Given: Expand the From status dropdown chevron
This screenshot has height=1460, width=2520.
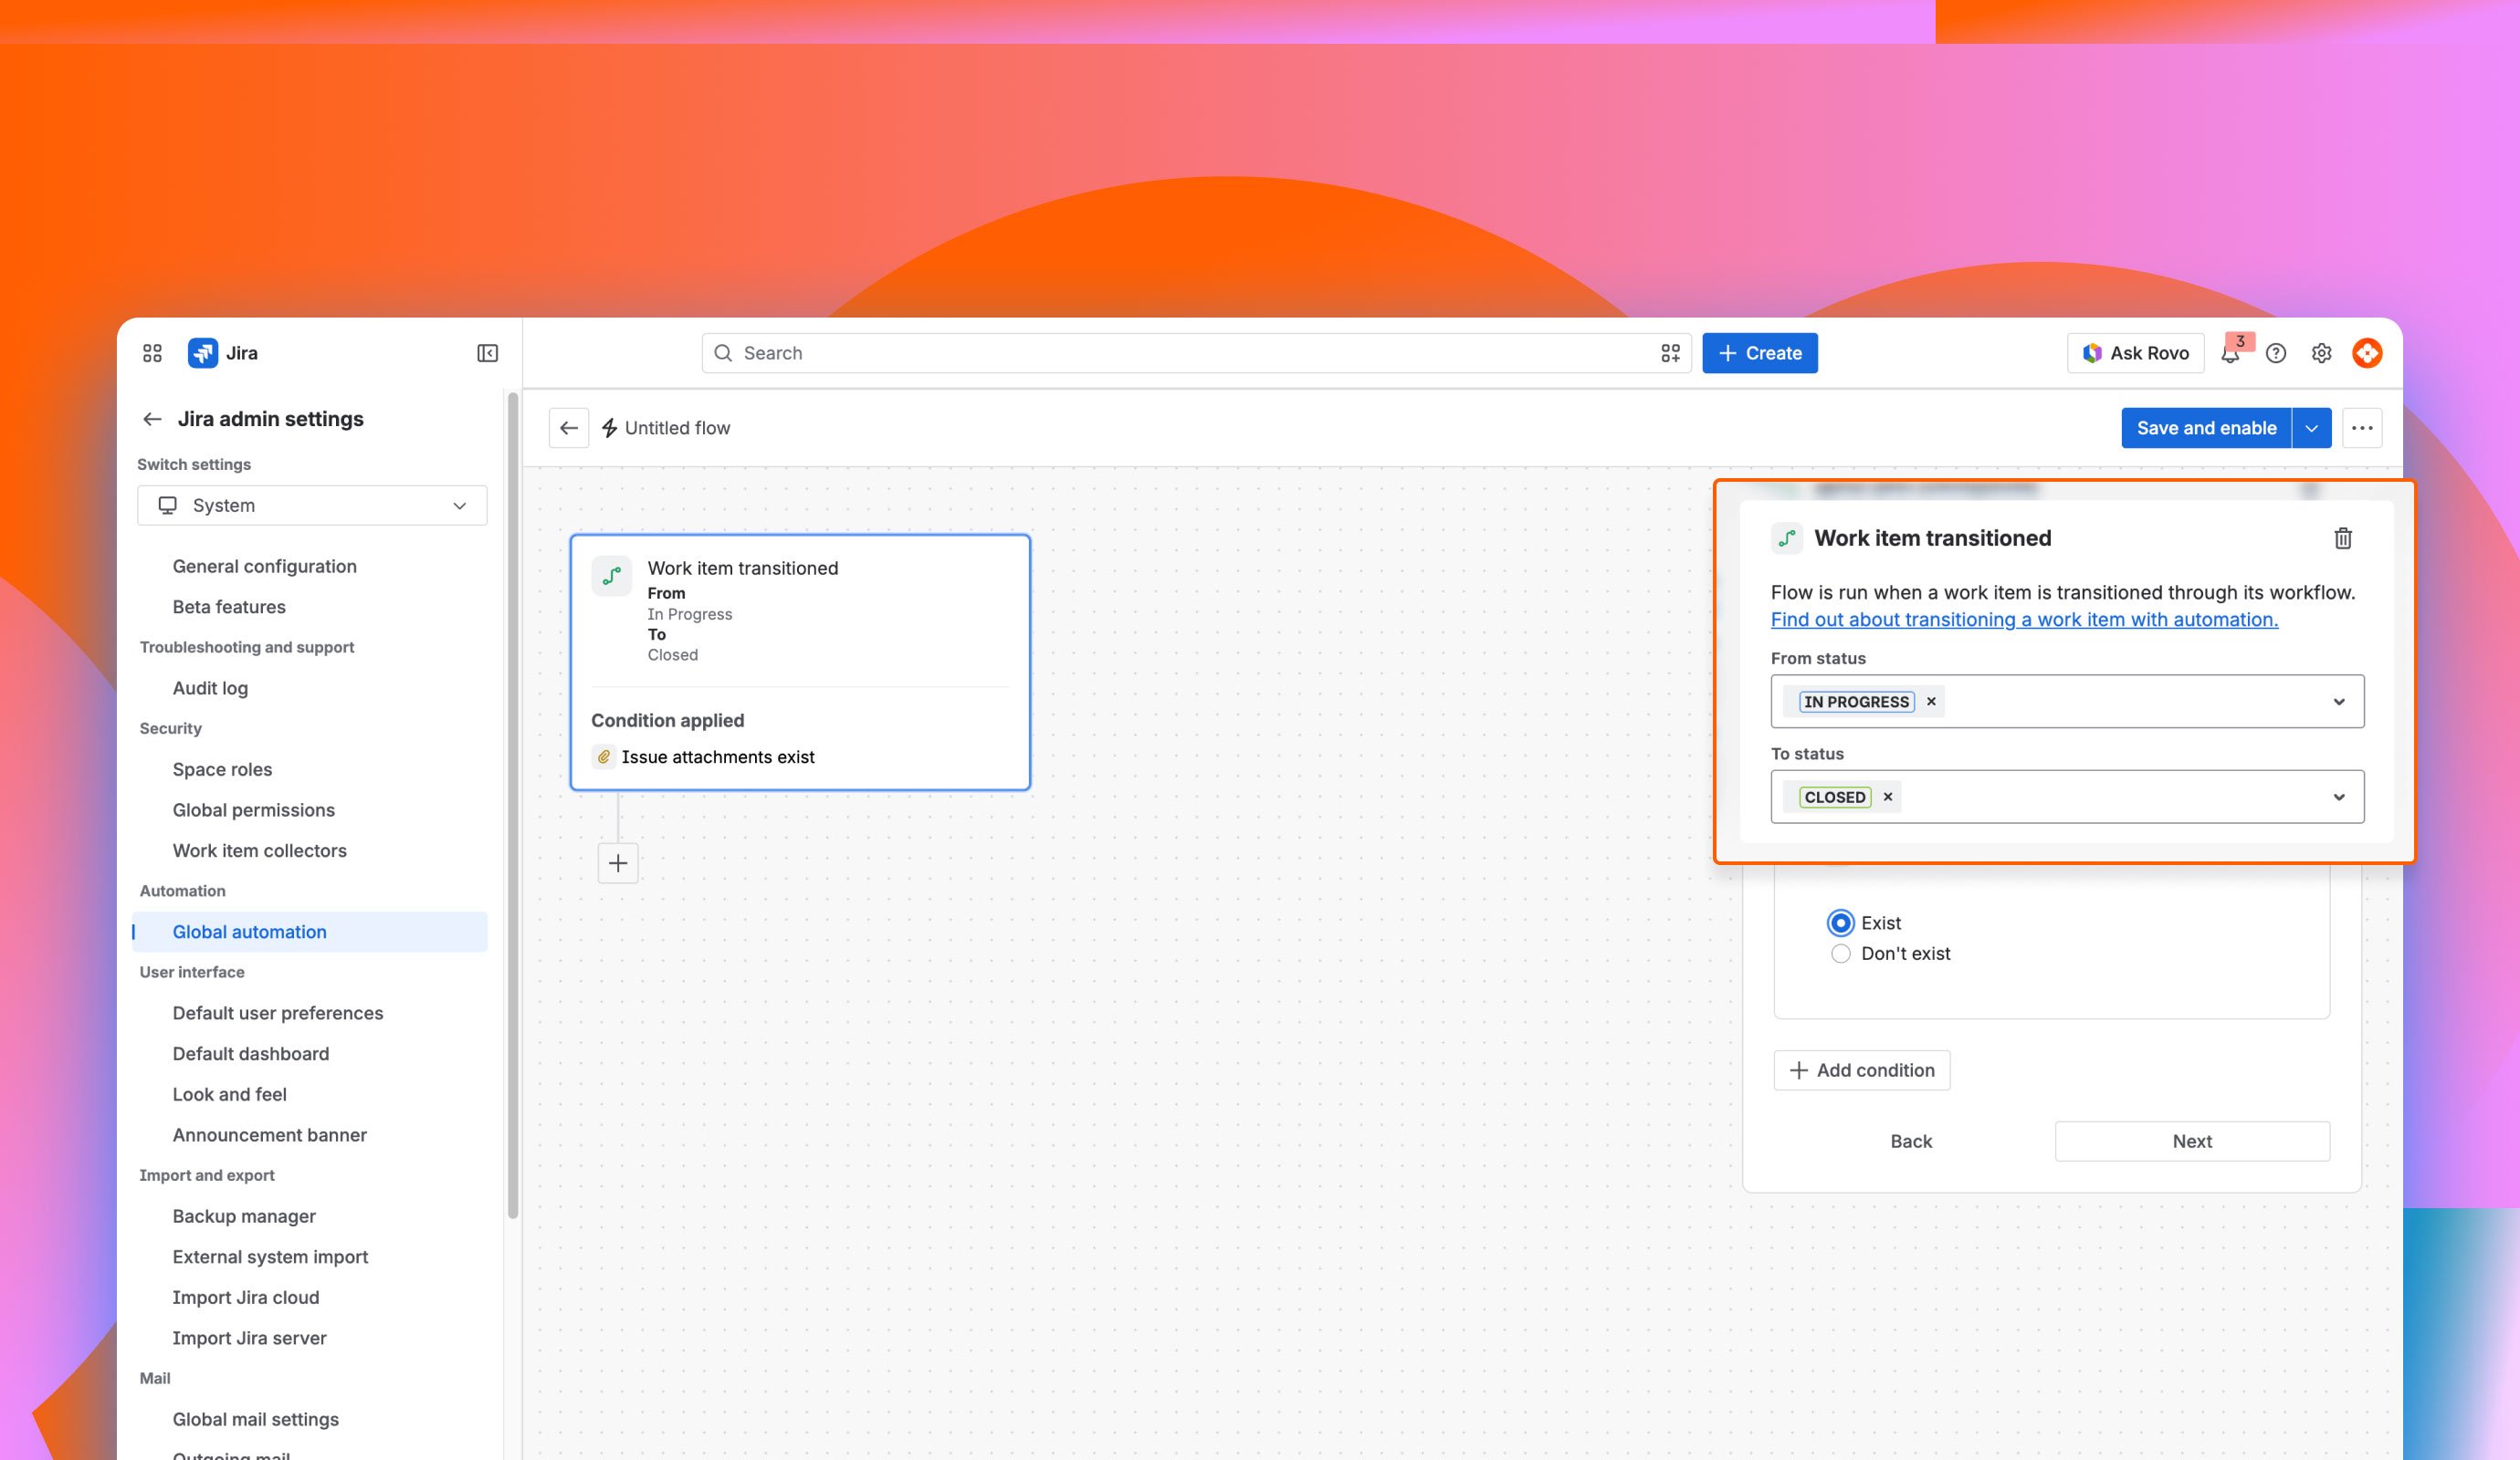Looking at the screenshot, I should pyautogui.click(x=2339, y=702).
